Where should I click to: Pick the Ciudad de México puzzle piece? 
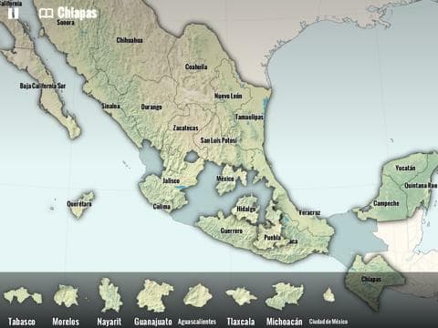[328, 295]
